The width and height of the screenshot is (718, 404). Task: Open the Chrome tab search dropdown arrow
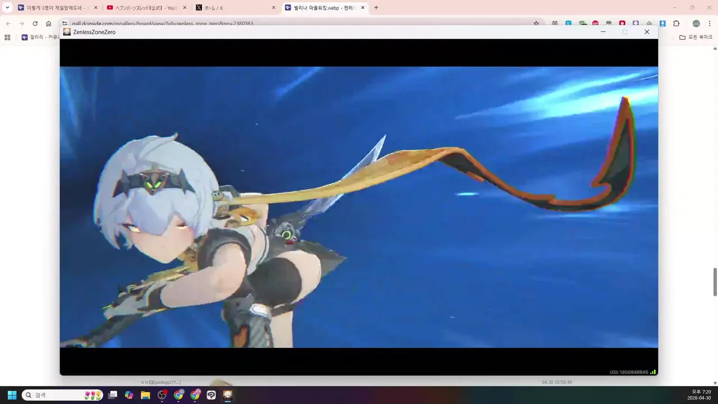tap(7, 7)
